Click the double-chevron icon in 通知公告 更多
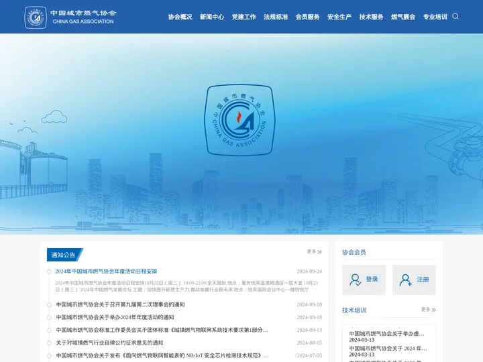 [x=320, y=252]
